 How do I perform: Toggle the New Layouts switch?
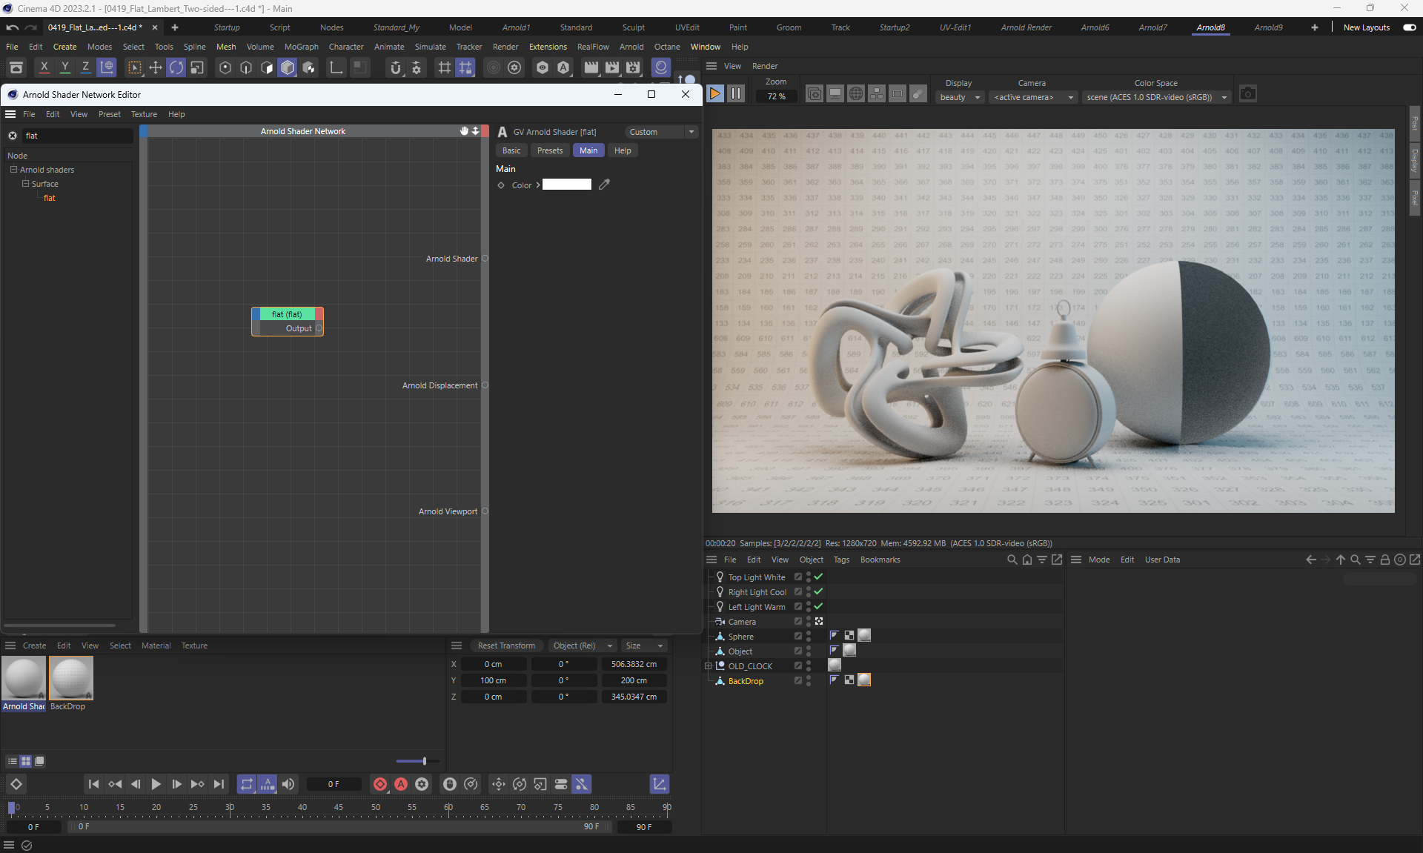coord(1409,27)
